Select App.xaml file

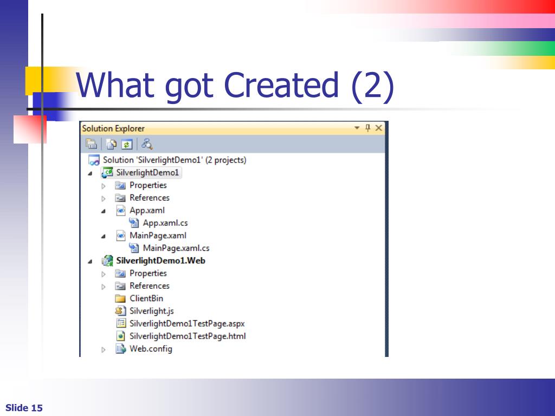click(147, 211)
